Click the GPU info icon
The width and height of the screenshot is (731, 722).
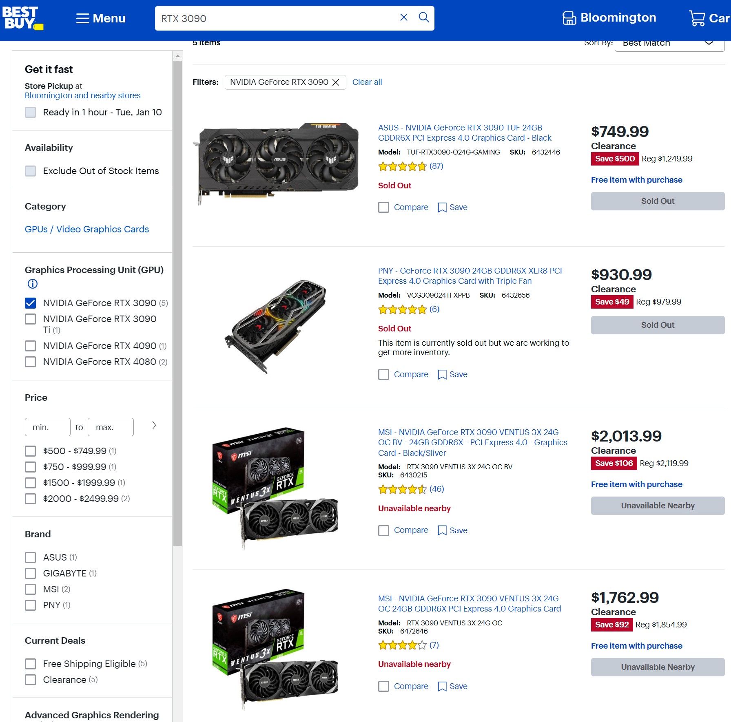33,284
